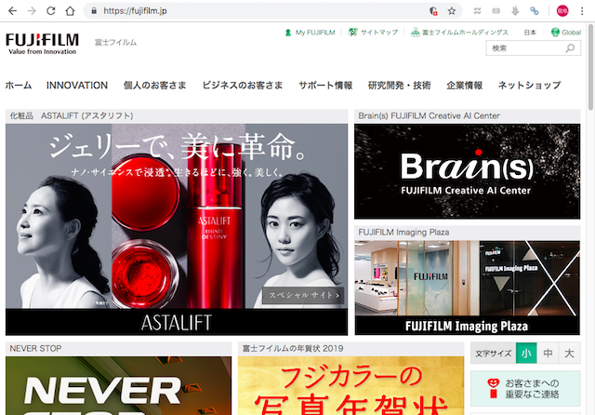Set font size to 大 (large)
The image size is (595, 415).
[569, 354]
